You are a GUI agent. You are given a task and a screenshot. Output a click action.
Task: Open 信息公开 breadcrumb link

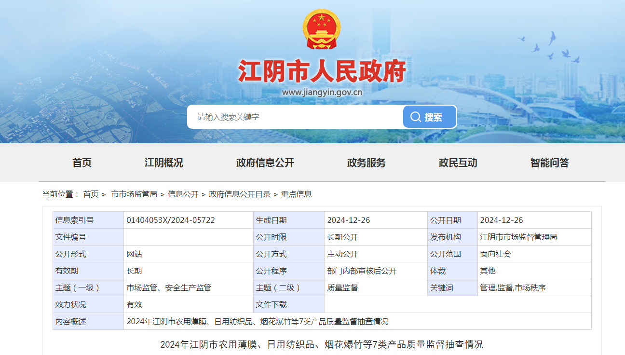pyautogui.click(x=183, y=194)
